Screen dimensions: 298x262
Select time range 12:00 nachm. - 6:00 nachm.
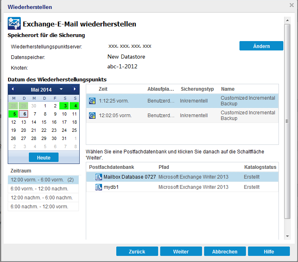coord(43,198)
